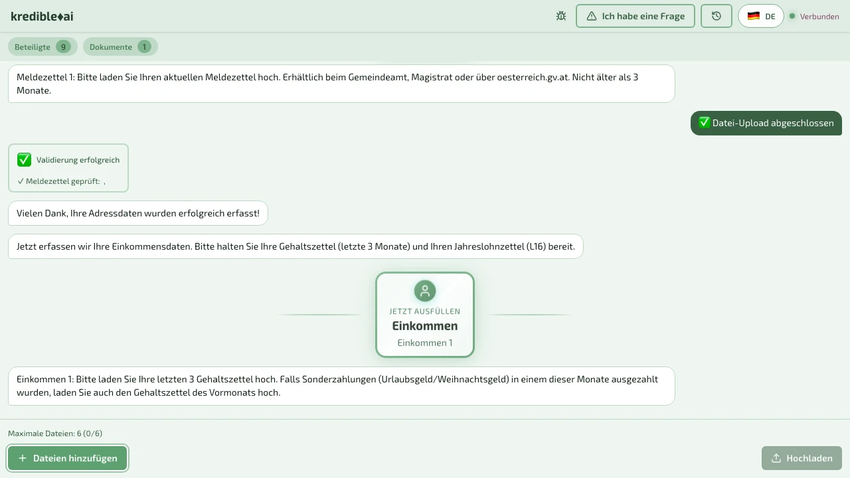The image size is (850, 478).
Task: Click the plus icon for adding files
Action: pos(23,458)
